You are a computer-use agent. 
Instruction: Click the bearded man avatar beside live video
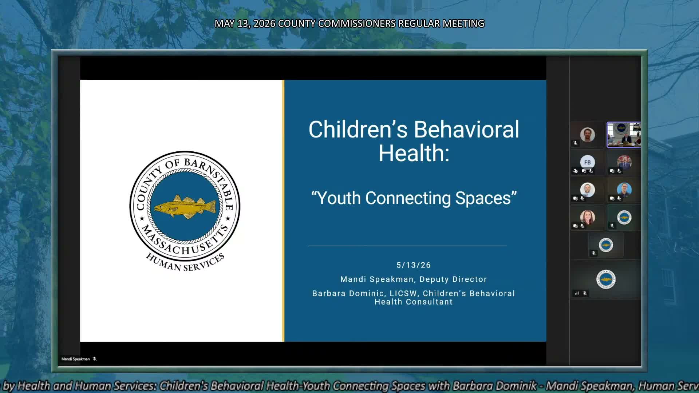(588, 135)
